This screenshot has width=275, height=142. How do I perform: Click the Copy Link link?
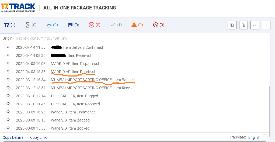[39, 137]
